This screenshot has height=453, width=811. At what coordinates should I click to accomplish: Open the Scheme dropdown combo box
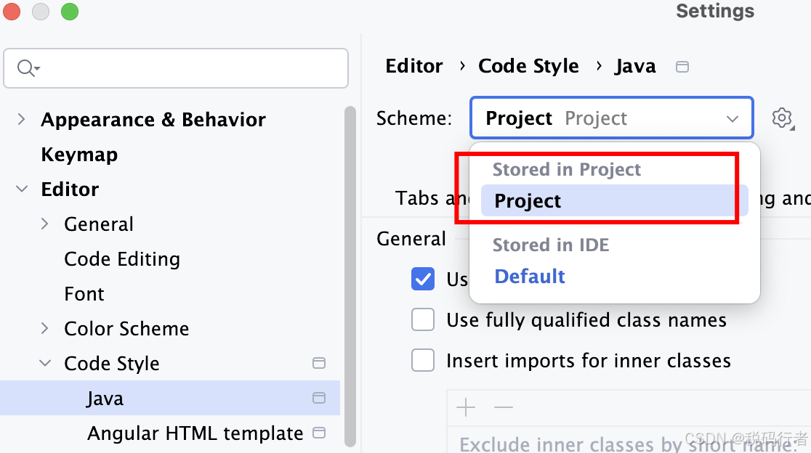pyautogui.click(x=611, y=118)
